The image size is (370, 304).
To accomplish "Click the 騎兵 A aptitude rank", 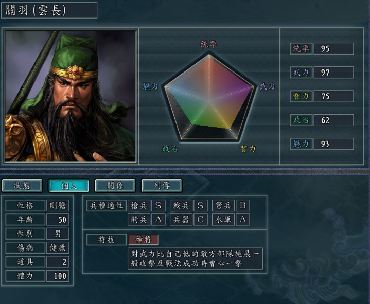I will [x=158, y=220].
